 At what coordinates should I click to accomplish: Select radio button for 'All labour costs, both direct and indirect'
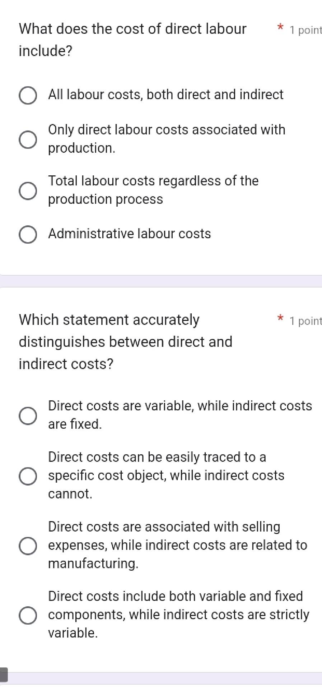click(28, 95)
